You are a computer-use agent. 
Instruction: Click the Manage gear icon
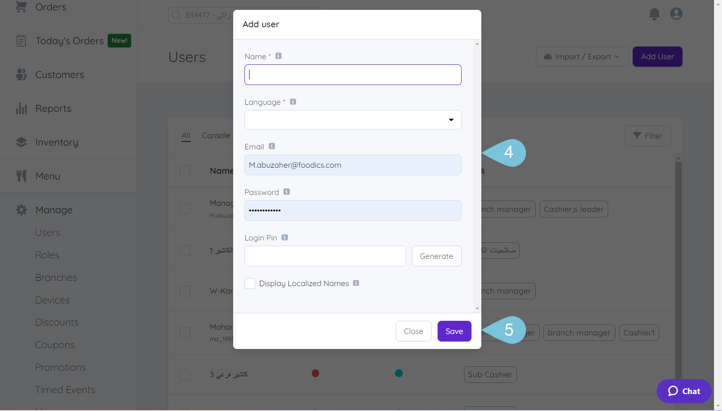pos(21,210)
